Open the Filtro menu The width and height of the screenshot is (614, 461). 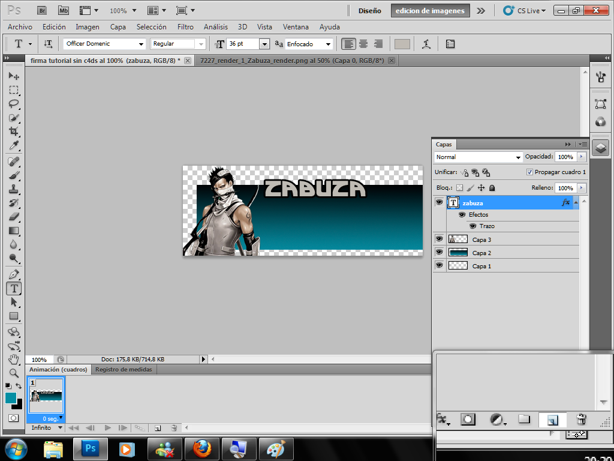coord(185,26)
